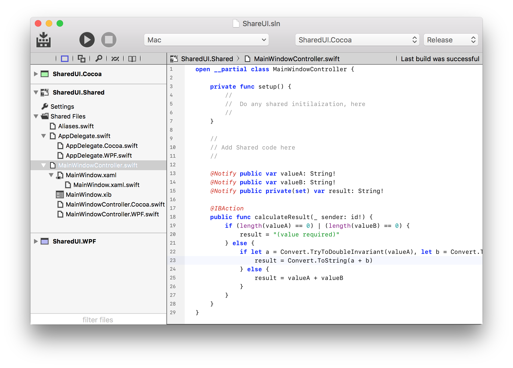
Task: Click the "(value required)" string literal
Action: coord(306,234)
